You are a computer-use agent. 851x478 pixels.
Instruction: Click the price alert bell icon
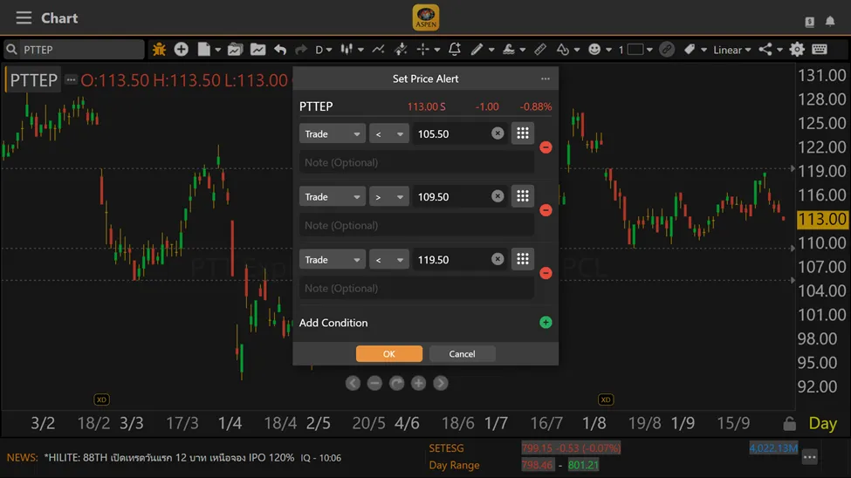pos(454,50)
